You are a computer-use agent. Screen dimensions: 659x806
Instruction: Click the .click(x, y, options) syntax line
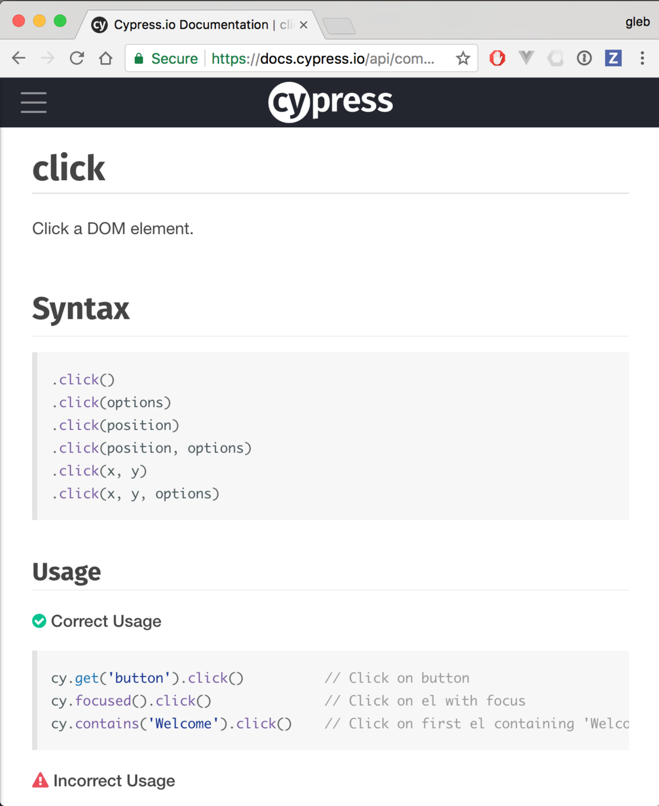pyautogui.click(x=136, y=494)
